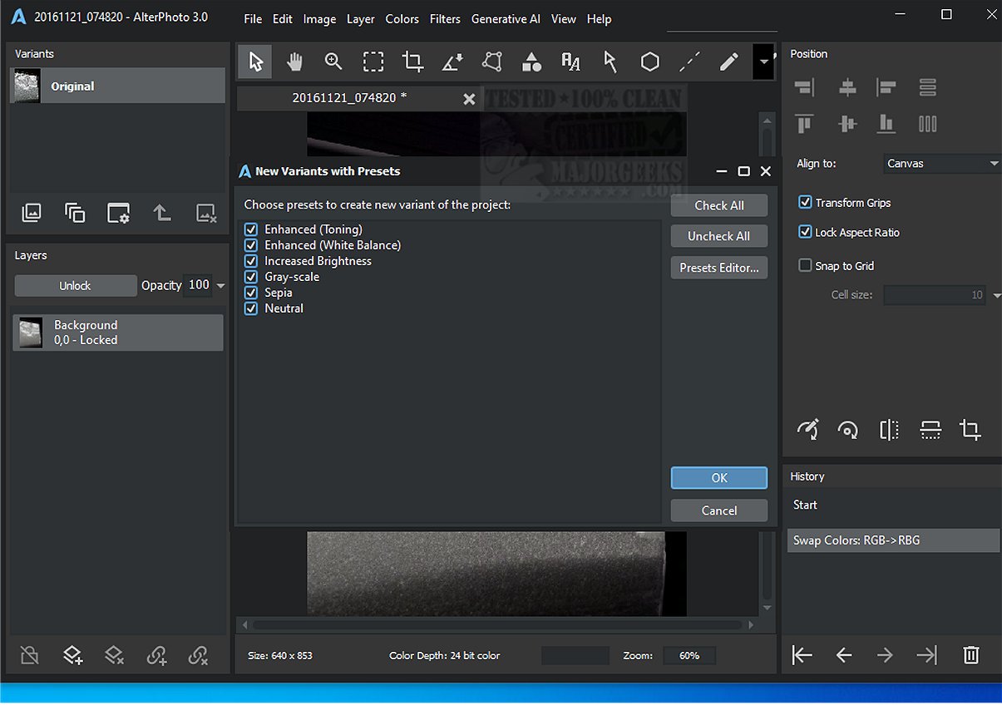Disable Lock Aspect Ratio
Screen dimensions: 1002x705
coord(805,233)
